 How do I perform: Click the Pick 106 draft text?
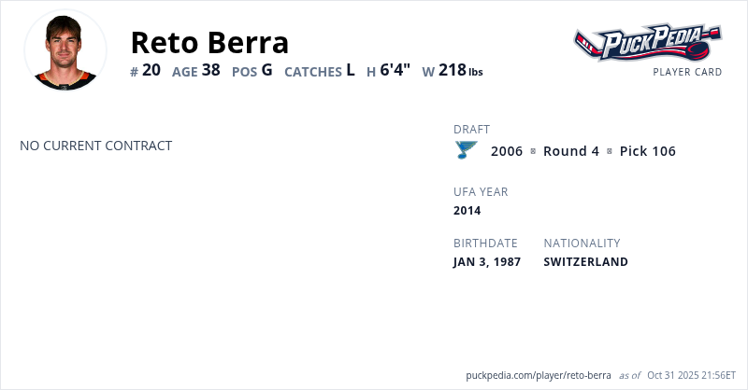tap(647, 151)
